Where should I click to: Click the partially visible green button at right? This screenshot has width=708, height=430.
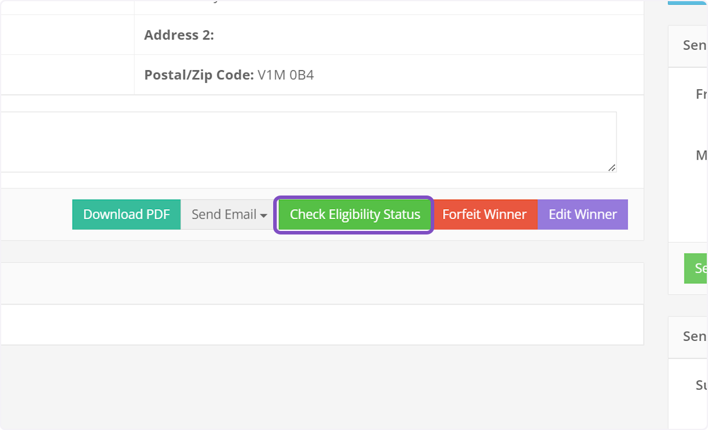[696, 268]
